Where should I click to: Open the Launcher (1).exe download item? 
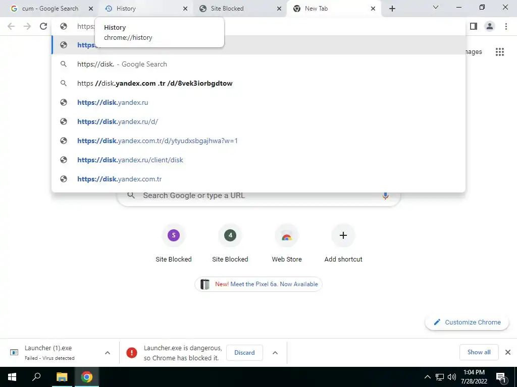tap(49, 352)
